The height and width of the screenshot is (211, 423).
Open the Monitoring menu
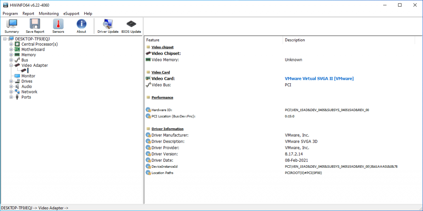tap(49, 14)
